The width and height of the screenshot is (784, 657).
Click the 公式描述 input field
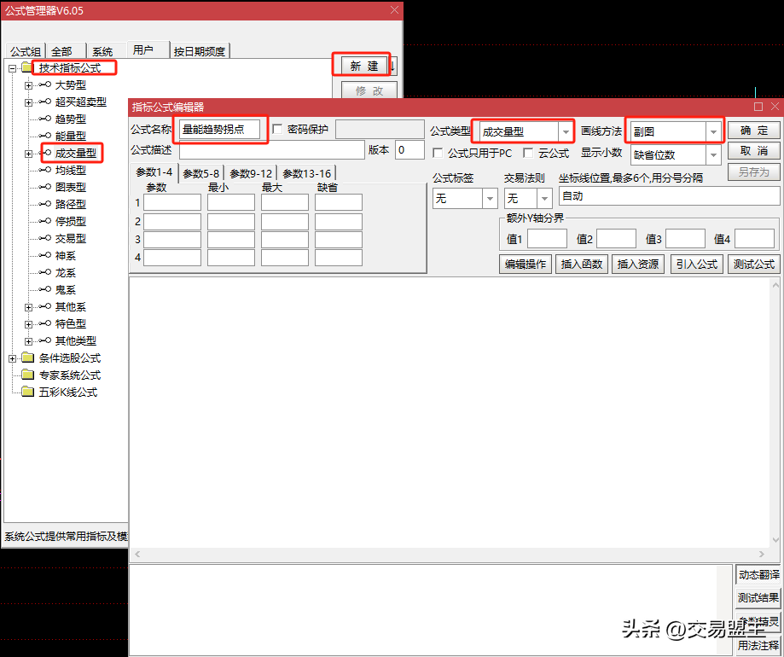[x=272, y=150]
